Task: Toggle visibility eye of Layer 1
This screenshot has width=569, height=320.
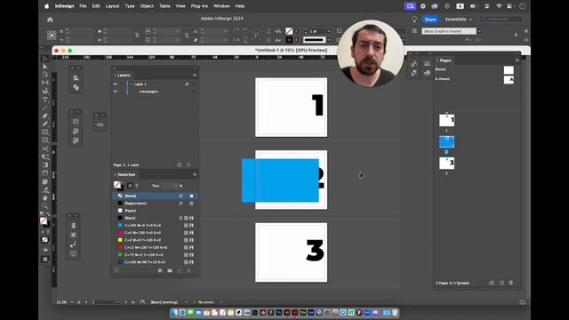Action: 116,84
